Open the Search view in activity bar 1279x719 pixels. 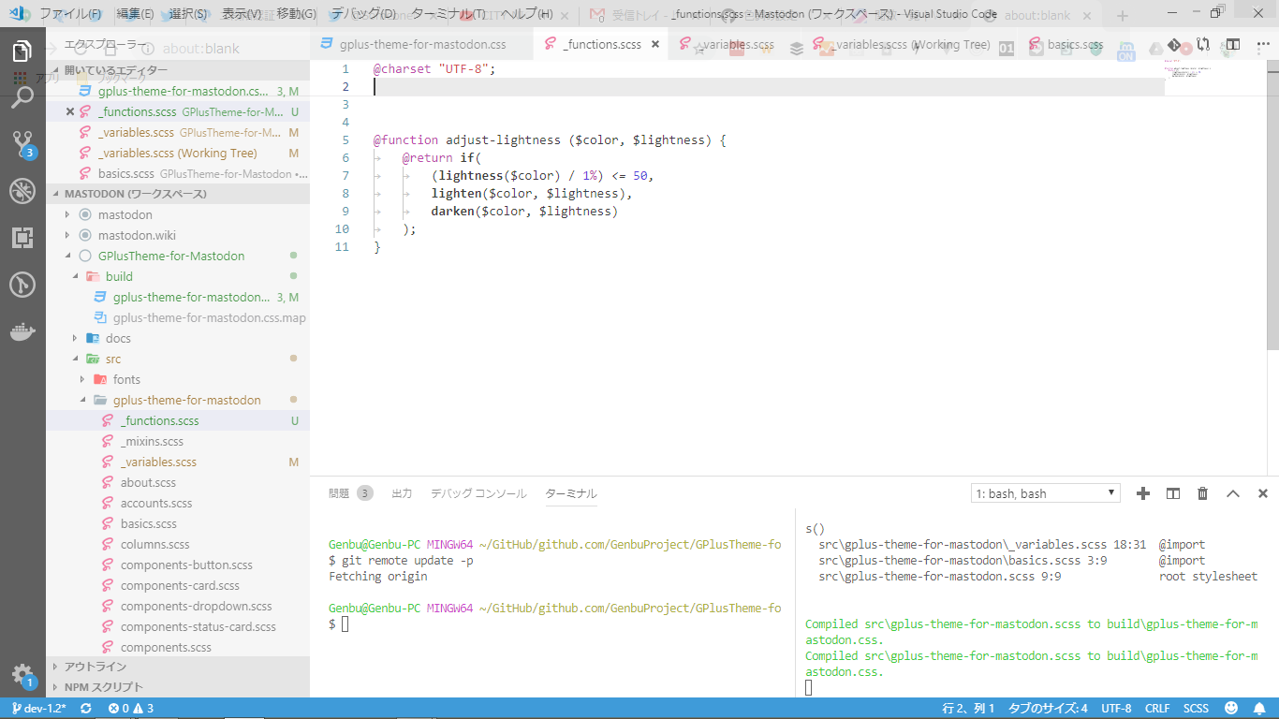coord(22,97)
